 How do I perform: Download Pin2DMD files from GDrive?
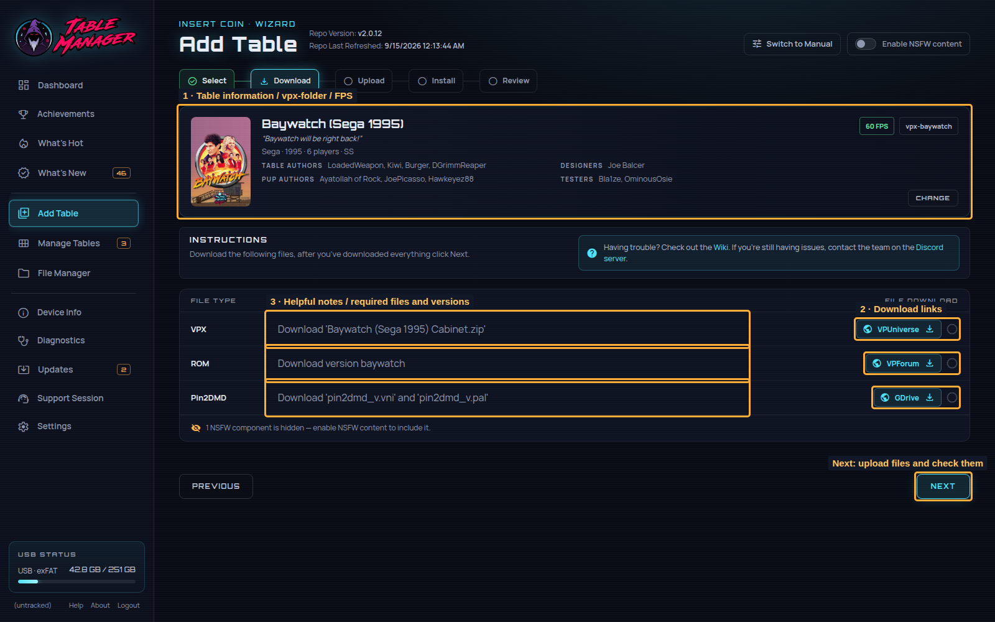[x=907, y=397]
